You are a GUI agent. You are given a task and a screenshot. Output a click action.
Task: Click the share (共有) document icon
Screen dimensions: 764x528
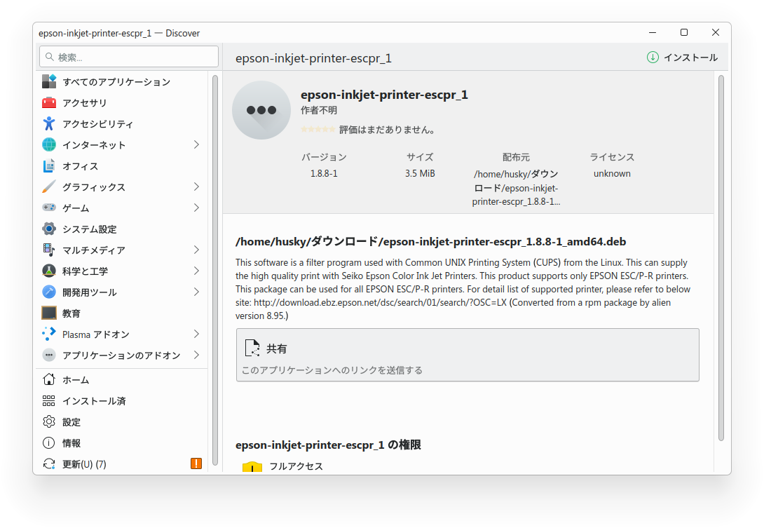tap(252, 348)
